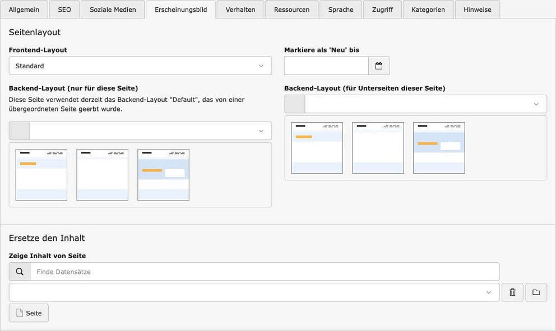Expand Backend-Layout dropdown for this page
This screenshot has height=331, width=556.
coord(150,131)
